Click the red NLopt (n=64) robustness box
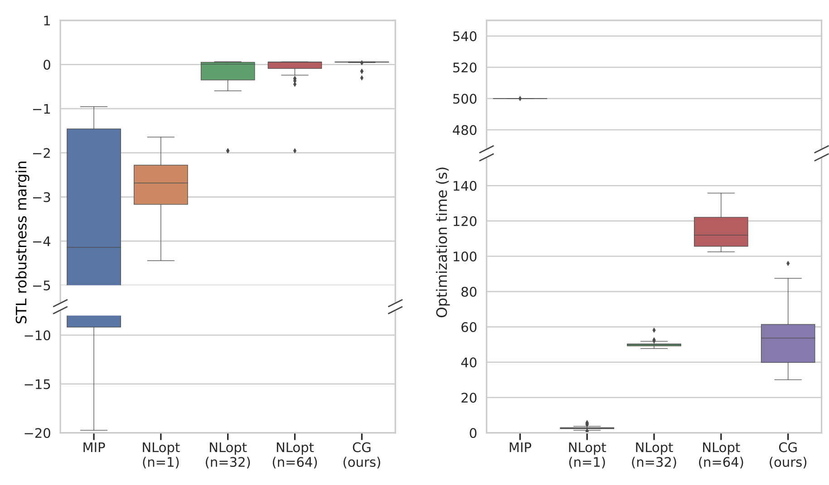Screen dimensions: 829x485 (x=295, y=65)
